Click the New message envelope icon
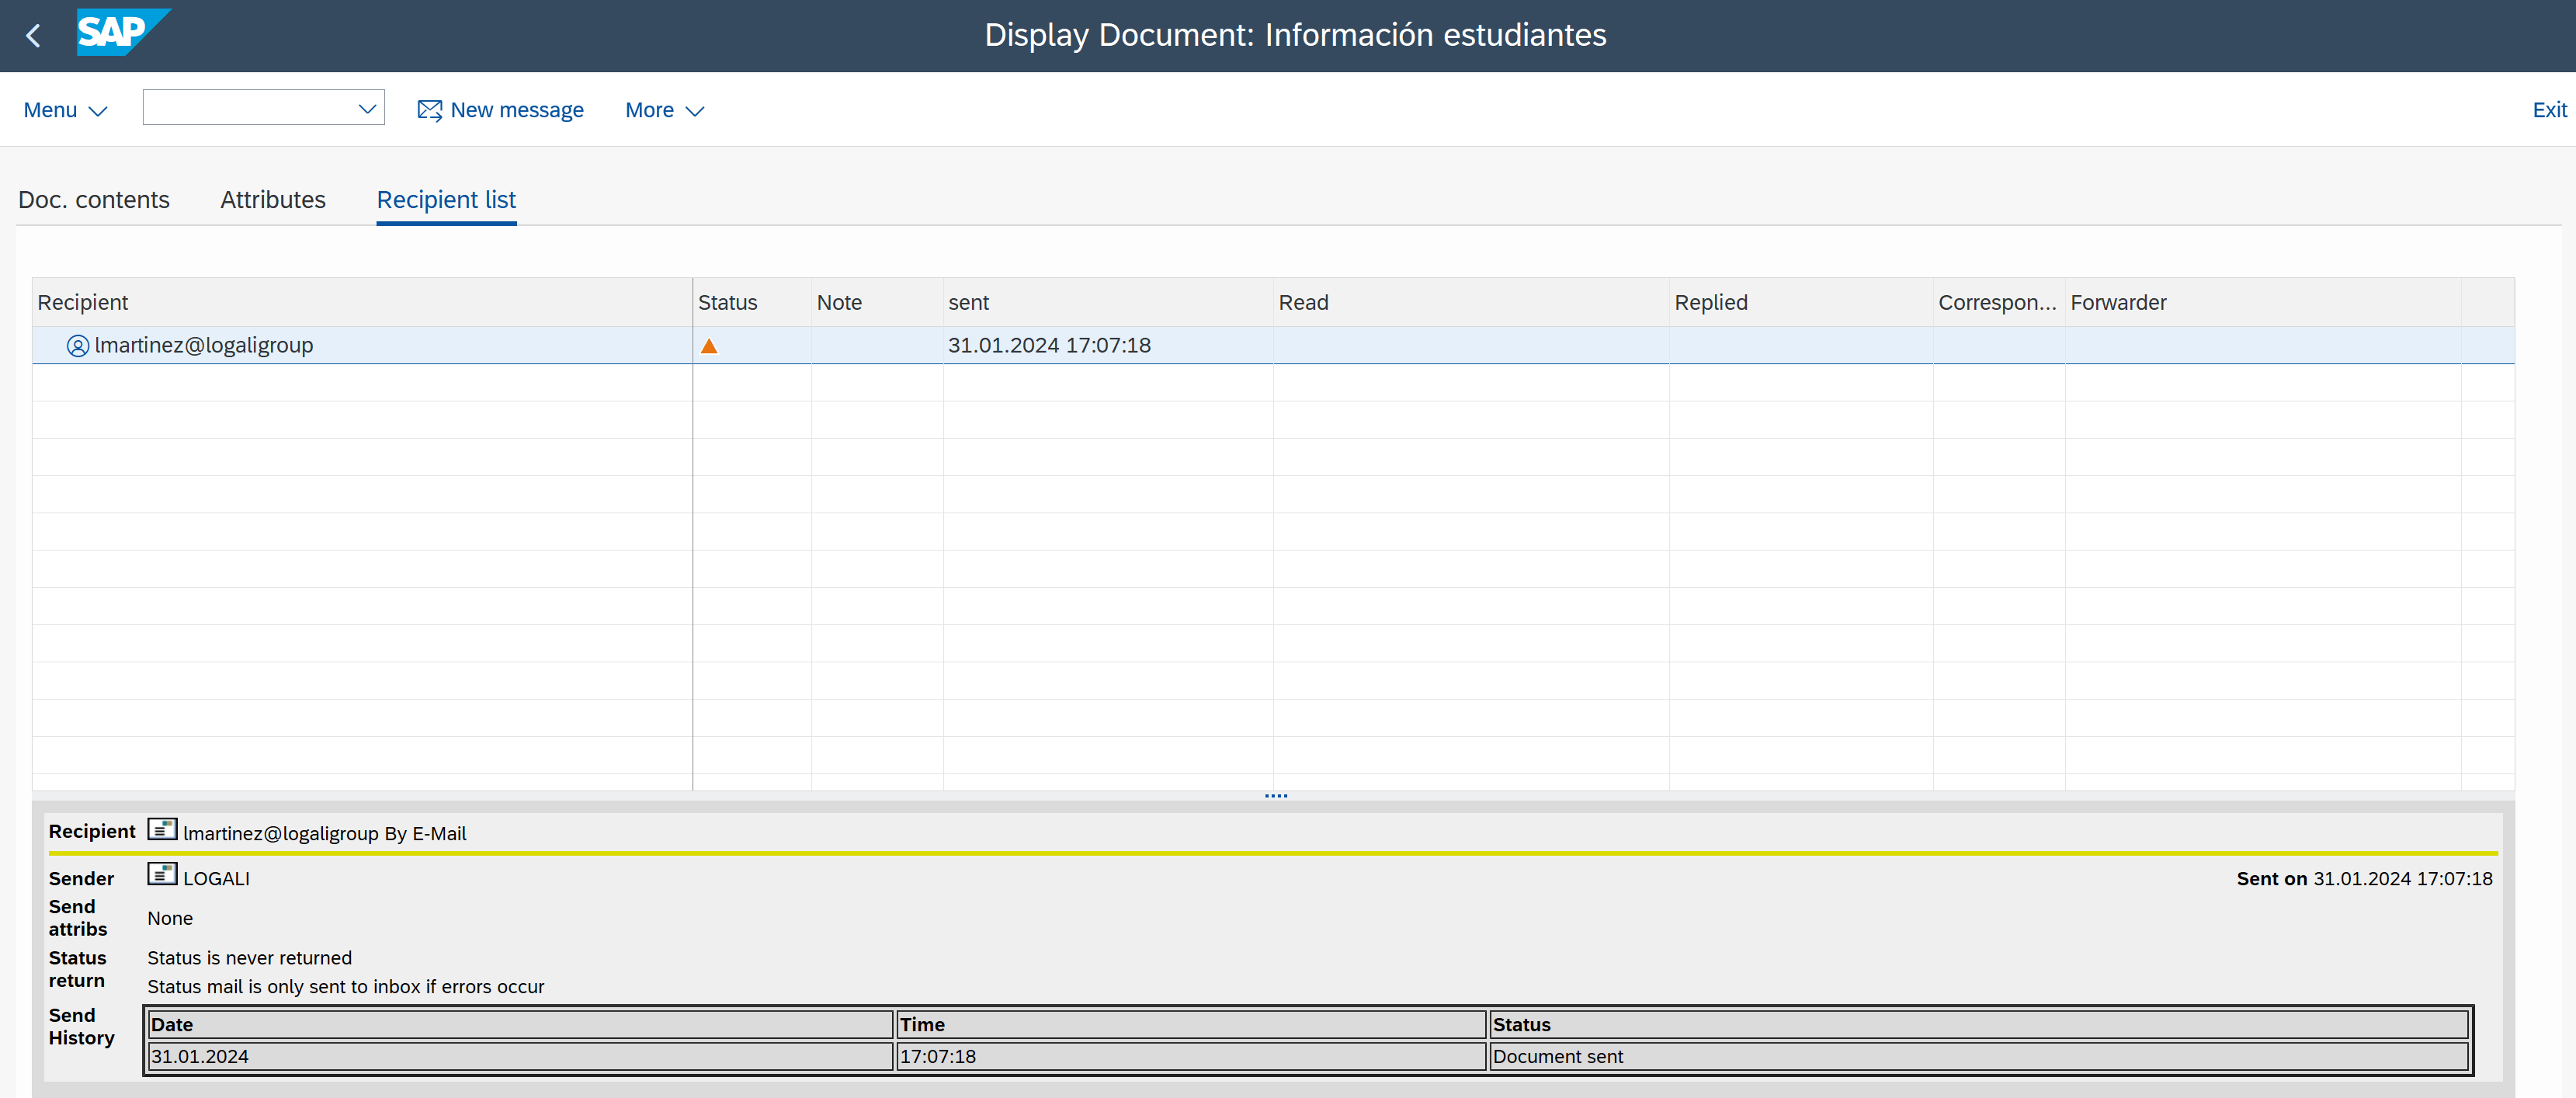The width and height of the screenshot is (2576, 1098). [x=429, y=110]
